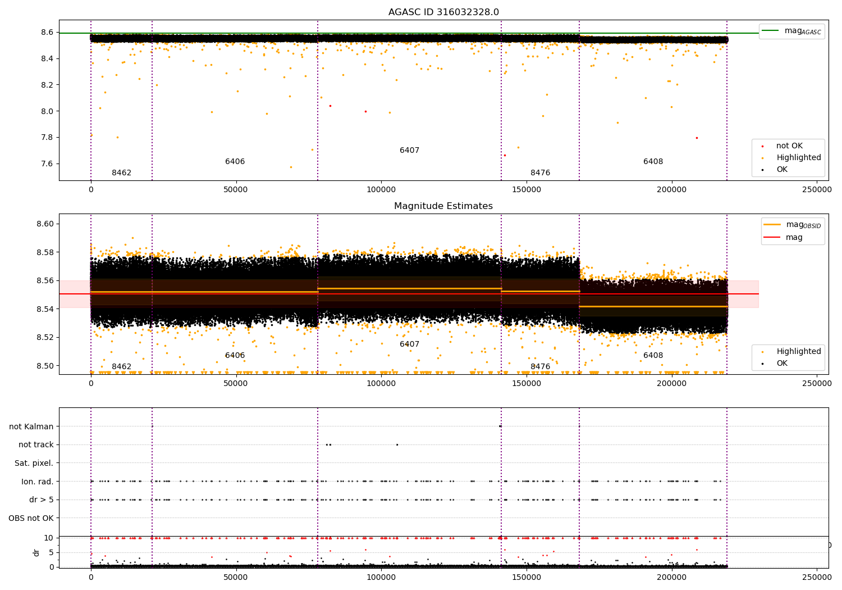This screenshot has height=590, width=842.
Task: Click 'Highlighted' legend entry in top plot
Action: pos(791,157)
